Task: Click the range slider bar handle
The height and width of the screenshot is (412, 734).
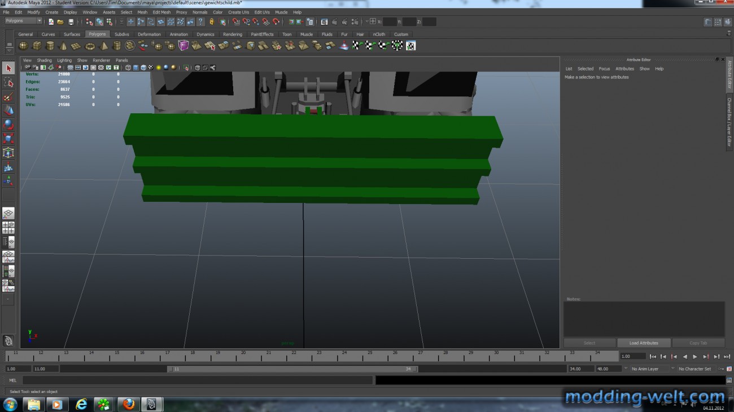Action: tap(293, 369)
